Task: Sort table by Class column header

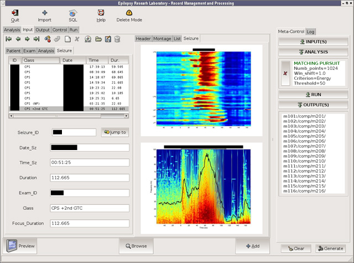Action: [41, 60]
